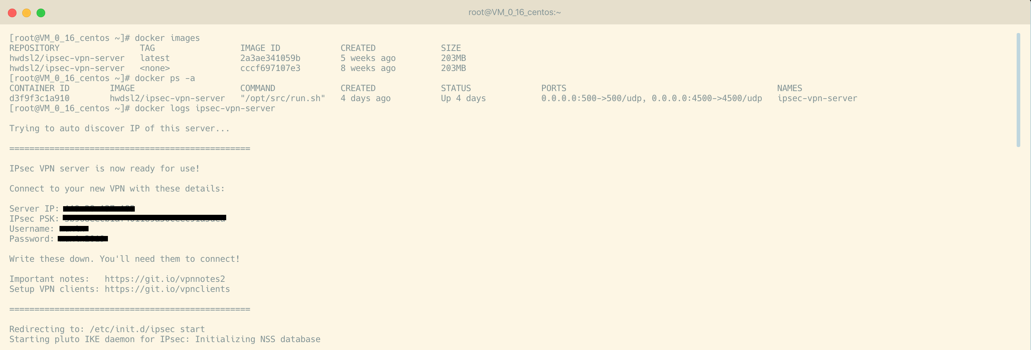Click 'Connect to your new VPN' line

tap(117, 189)
